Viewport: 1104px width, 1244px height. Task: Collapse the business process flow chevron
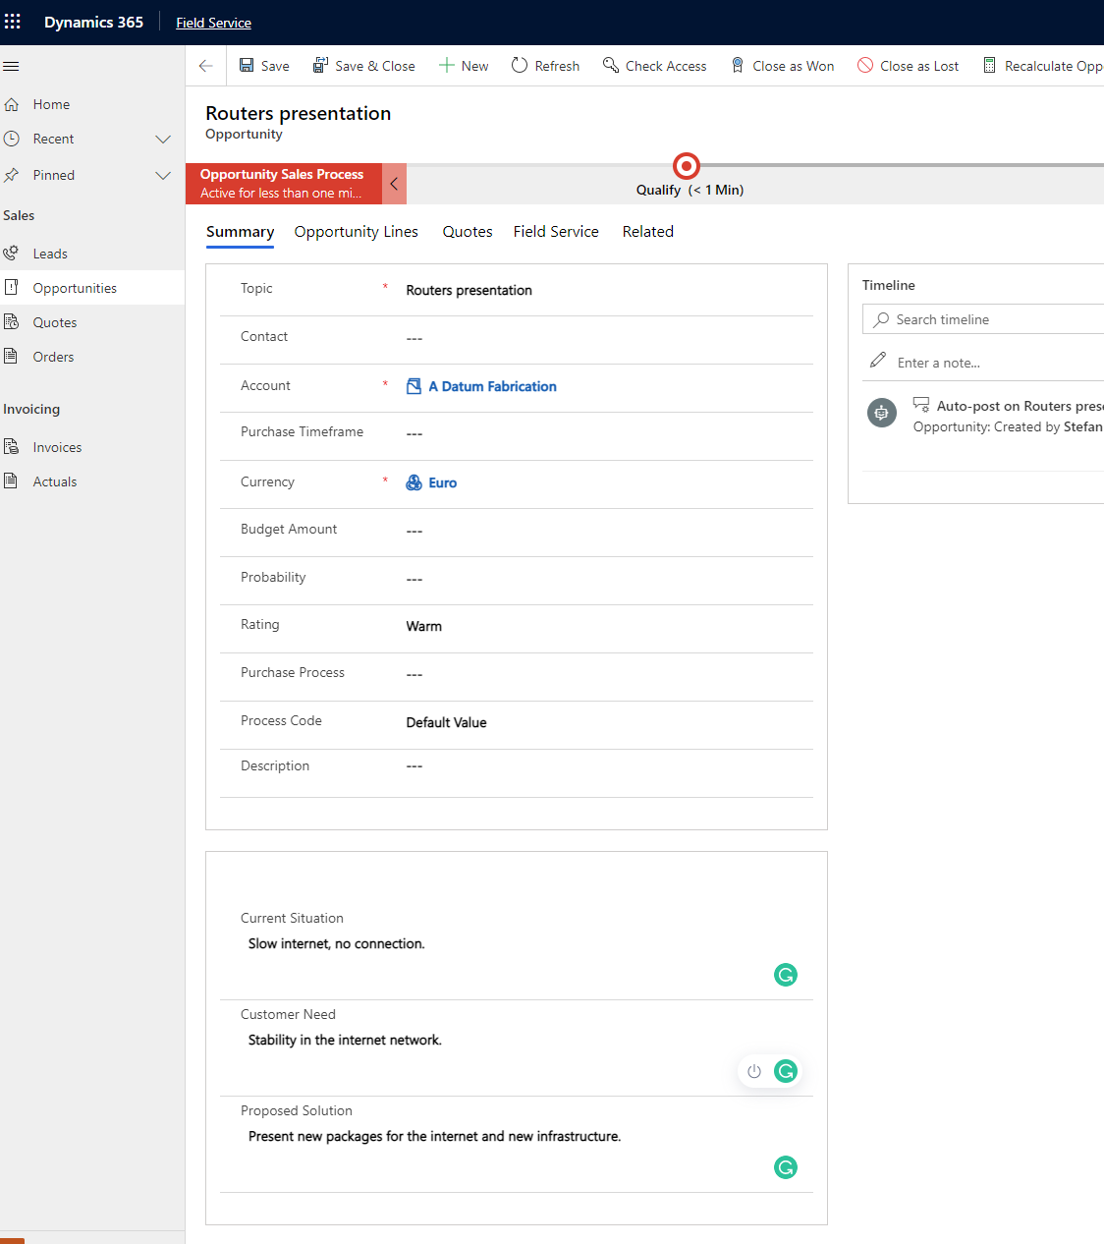394,184
